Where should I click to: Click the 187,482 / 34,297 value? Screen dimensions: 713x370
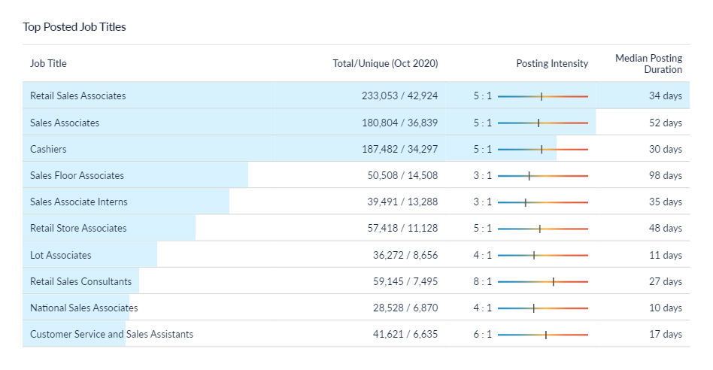399,149
